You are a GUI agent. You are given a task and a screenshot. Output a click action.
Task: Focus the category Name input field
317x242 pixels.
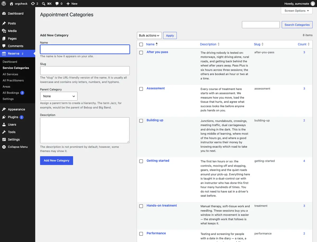click(x=85, y=49)
